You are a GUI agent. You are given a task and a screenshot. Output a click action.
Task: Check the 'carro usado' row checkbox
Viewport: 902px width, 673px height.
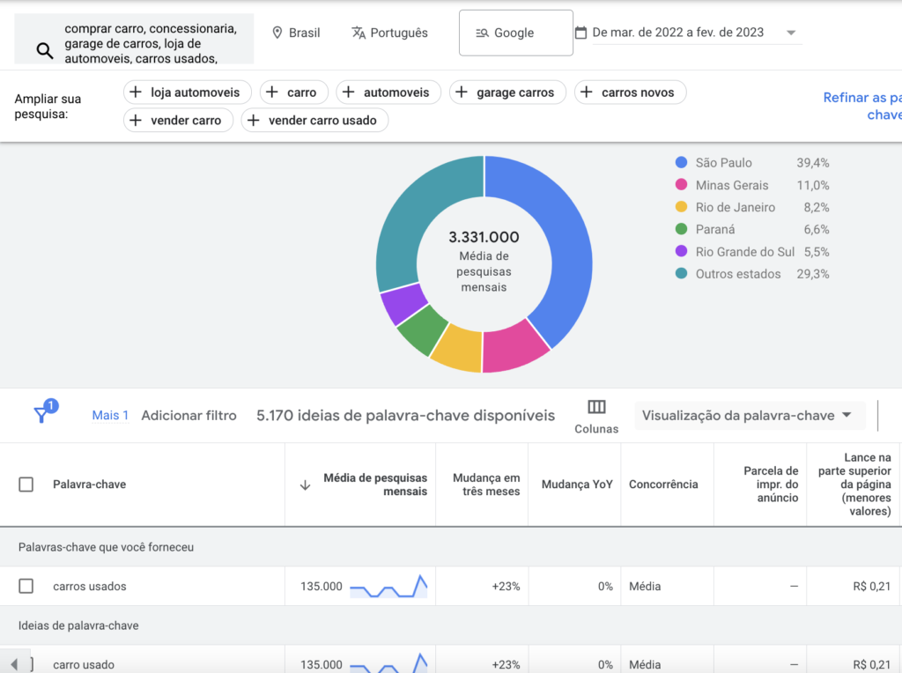point(26,664)
